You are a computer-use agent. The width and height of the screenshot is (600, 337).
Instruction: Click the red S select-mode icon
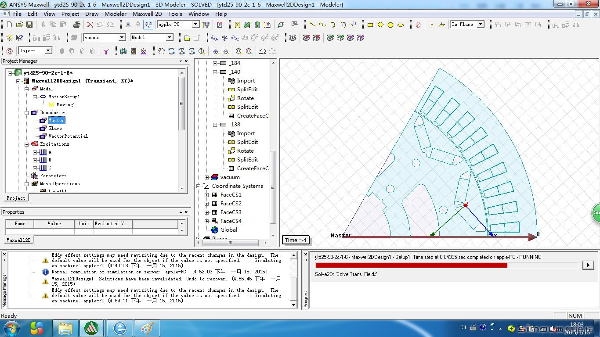(x=10, y=51)
